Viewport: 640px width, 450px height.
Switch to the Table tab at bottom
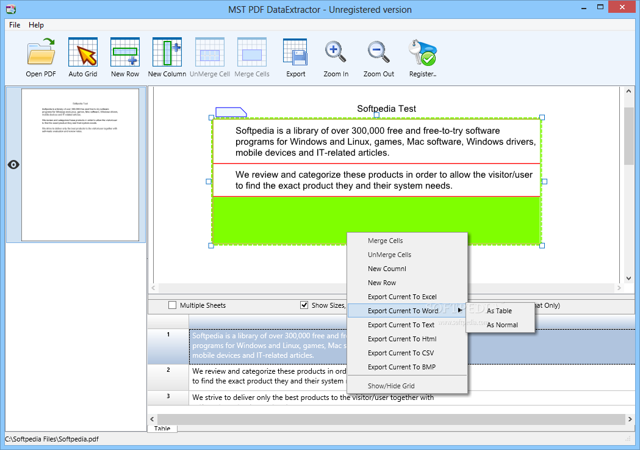(x=162, y=428)
